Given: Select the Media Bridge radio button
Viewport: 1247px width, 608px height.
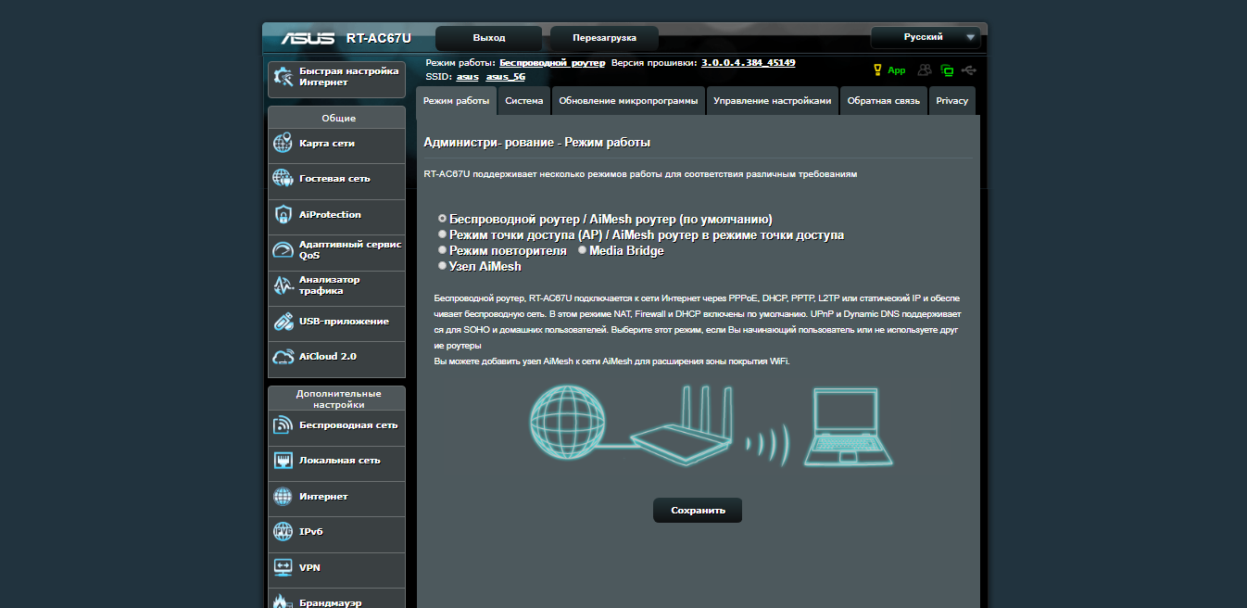Looking at the screenshot, I should 582,250.
